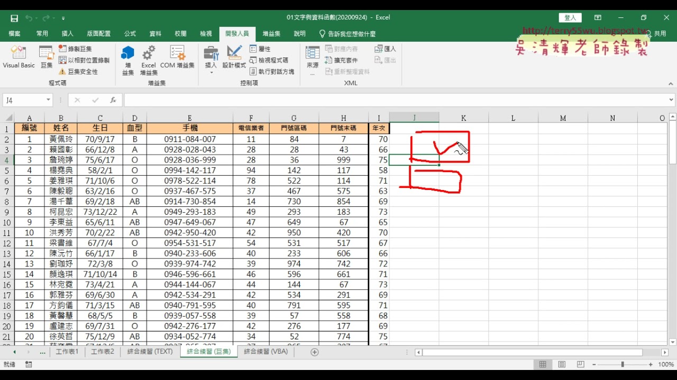Open Ribbon Display Options icon
Screen dimensions: 677x380
coord(598,18)
